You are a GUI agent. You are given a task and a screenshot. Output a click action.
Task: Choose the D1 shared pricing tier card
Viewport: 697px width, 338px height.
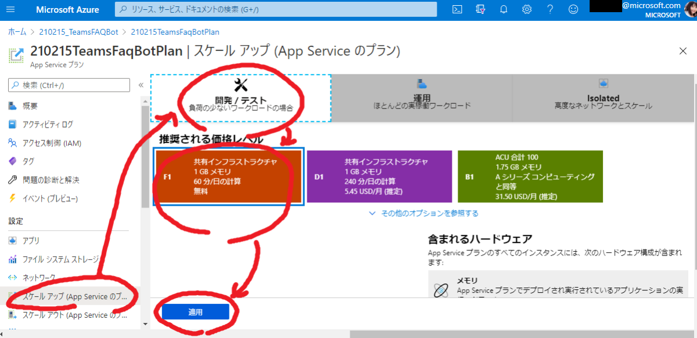[379, 176]
